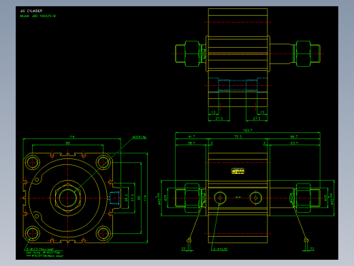This screenshot has width=354, height=266.
Task: Click the horizontal 114 width dimension text
Action: [x=71, y=136]
